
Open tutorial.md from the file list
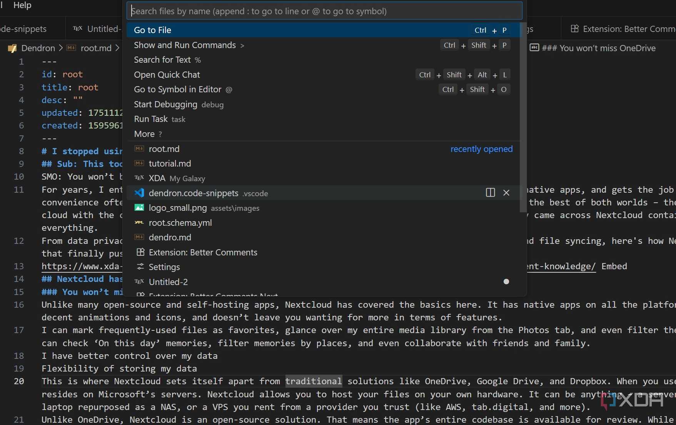coord(323,163)
